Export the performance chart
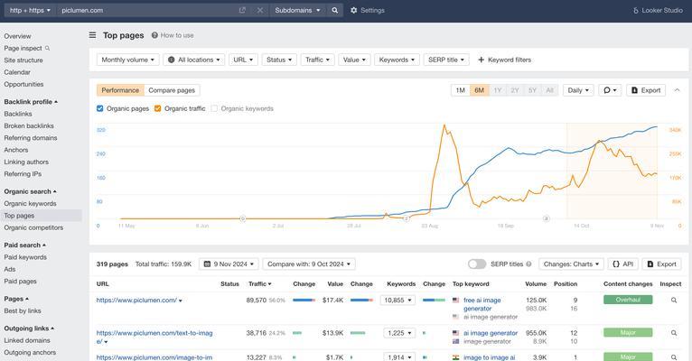Screen dimensions: 692x361 (646, 90)
